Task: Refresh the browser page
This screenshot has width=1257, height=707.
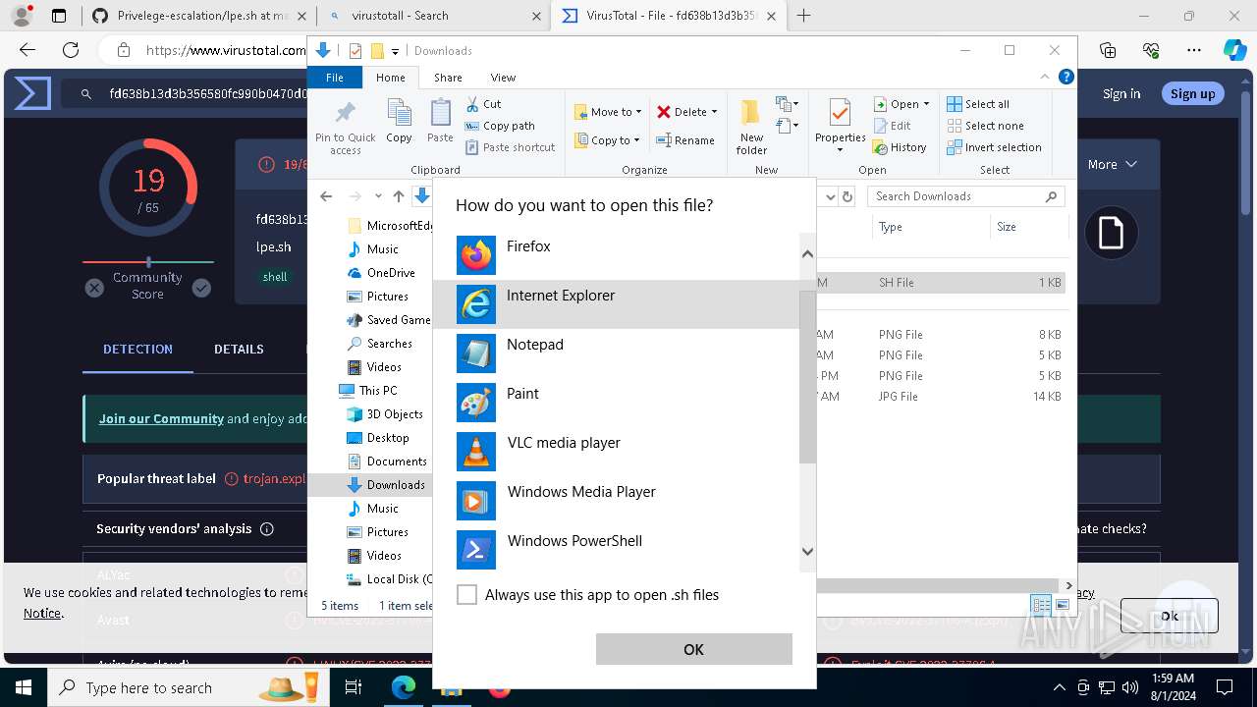Action: pyautogui.click(x=71, y=50)
